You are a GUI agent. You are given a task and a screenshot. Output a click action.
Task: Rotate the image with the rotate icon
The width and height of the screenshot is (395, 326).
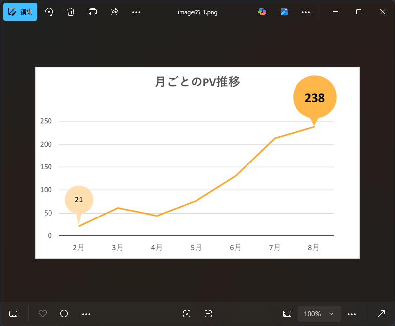49,12
